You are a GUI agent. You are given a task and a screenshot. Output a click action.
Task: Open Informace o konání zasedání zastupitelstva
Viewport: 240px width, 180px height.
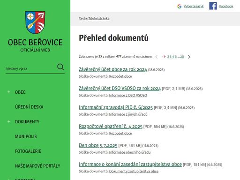(x=130, y=164)
